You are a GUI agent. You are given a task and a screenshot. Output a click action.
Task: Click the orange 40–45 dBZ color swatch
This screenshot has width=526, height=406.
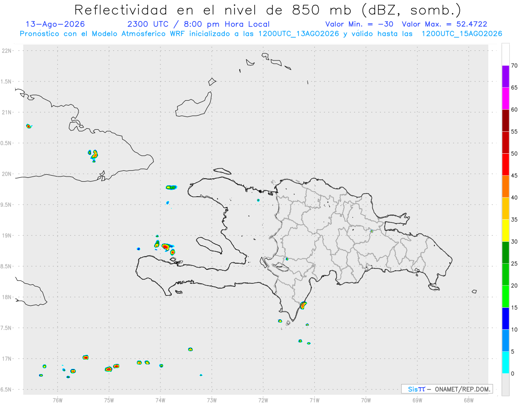(505, 187)
